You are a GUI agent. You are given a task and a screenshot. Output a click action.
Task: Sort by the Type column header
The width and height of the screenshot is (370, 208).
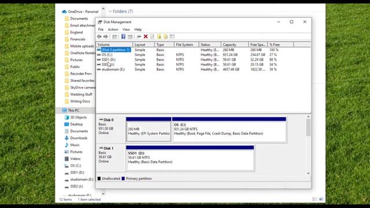pyautogui.click(x=164, y=44)
